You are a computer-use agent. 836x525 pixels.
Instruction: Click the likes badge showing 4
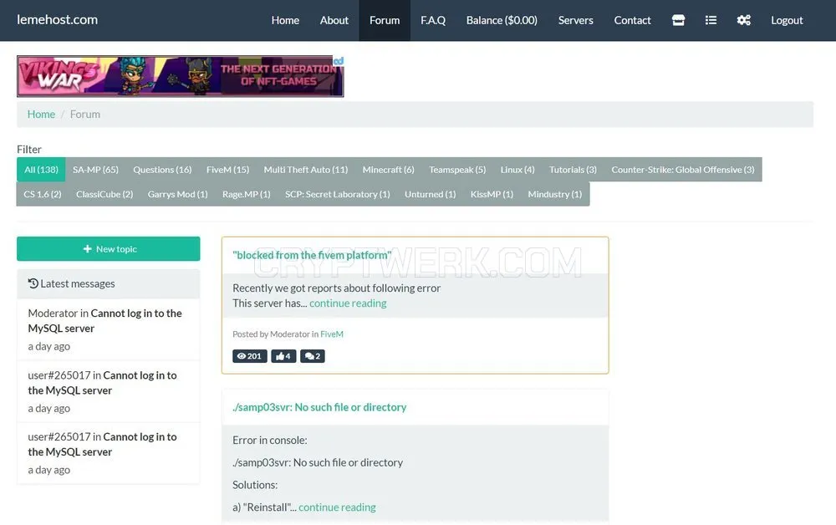tap(283, 356)
